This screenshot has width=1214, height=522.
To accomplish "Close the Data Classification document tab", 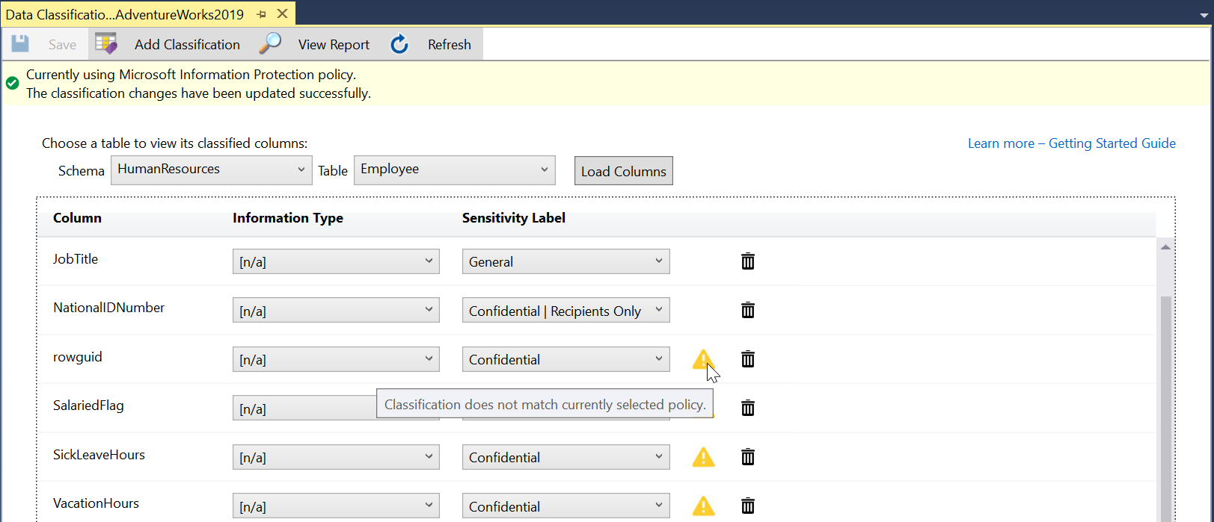I will (283, 13).
